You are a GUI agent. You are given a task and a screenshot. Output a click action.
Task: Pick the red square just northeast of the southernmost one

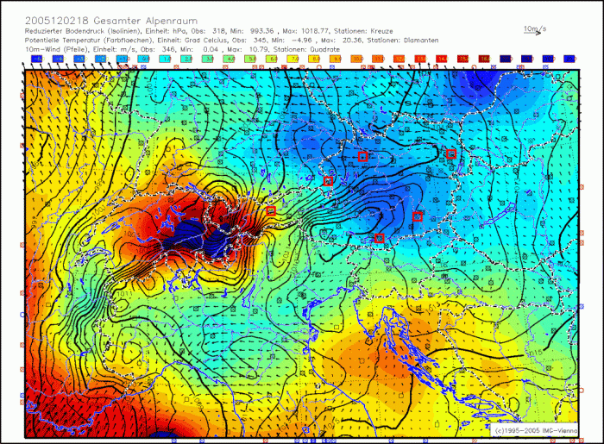pyautogui.click(x=417, y=216)
